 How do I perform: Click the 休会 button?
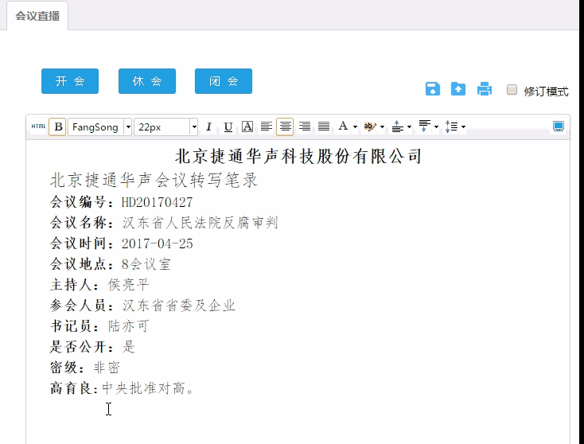(x=147, y=81)
